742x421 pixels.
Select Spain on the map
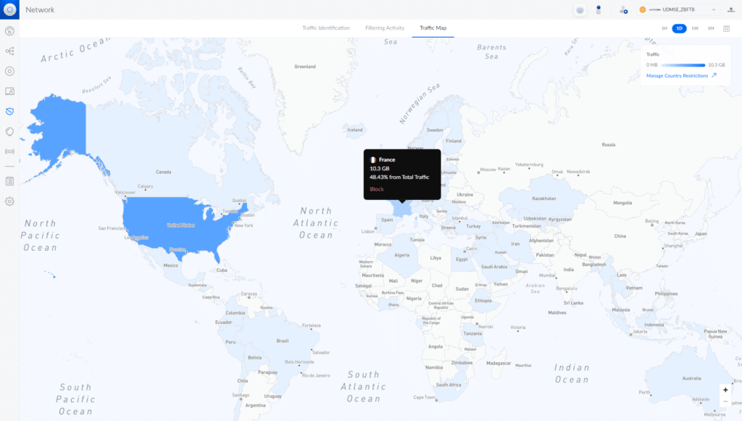coord(387,220)
